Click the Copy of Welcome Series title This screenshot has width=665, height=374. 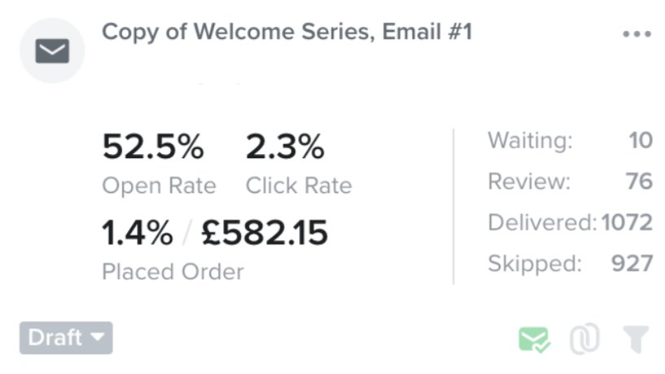[287, 32]
